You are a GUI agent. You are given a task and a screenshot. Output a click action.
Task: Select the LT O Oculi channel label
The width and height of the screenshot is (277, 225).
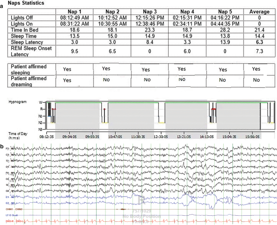10,216
